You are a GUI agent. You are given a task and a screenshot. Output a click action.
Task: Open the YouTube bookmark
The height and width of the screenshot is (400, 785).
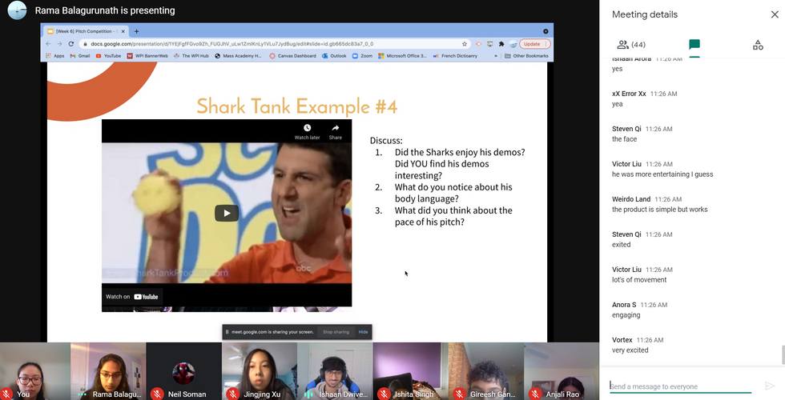click(x=108, y=56)
